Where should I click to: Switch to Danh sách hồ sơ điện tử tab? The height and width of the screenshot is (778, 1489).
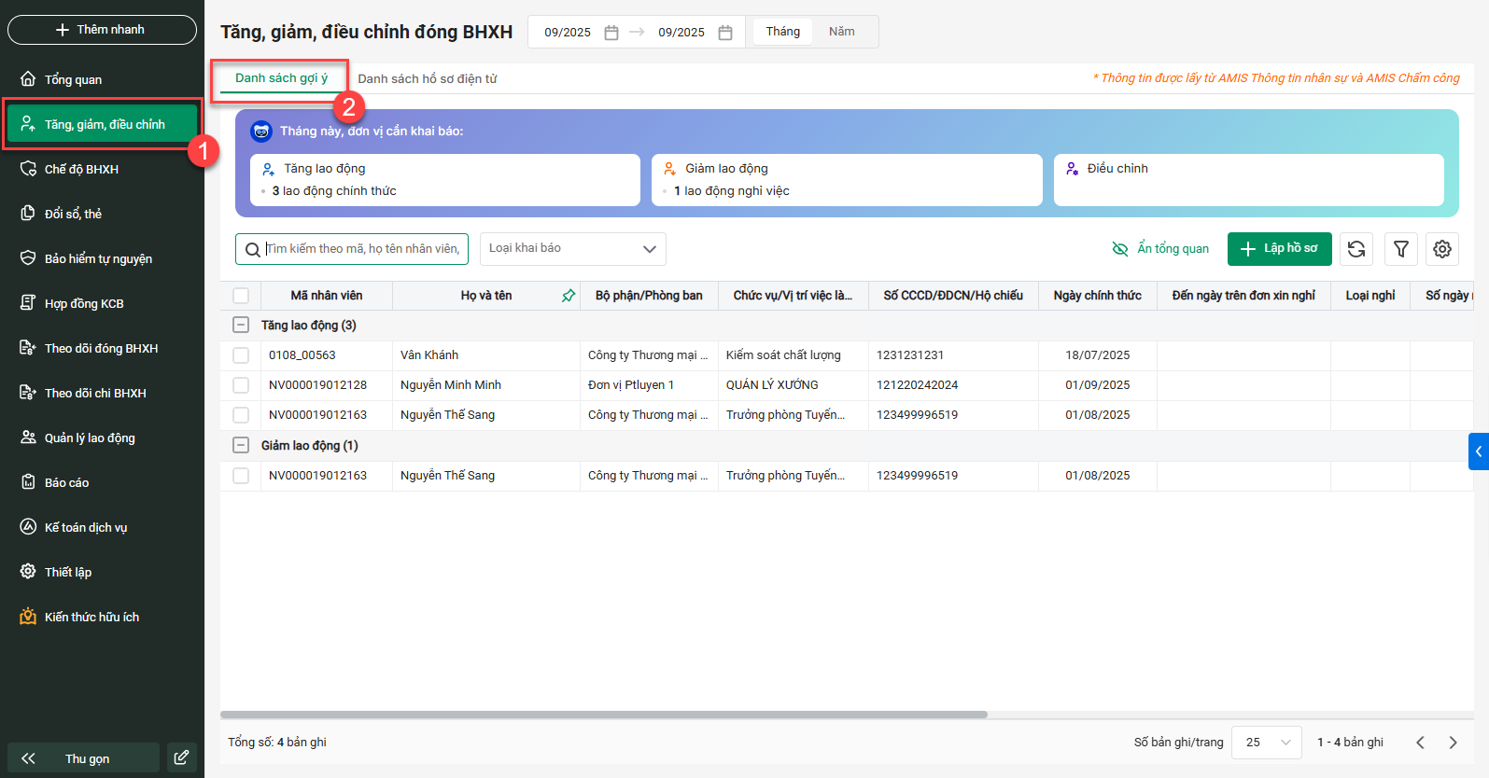coord(427,79)
